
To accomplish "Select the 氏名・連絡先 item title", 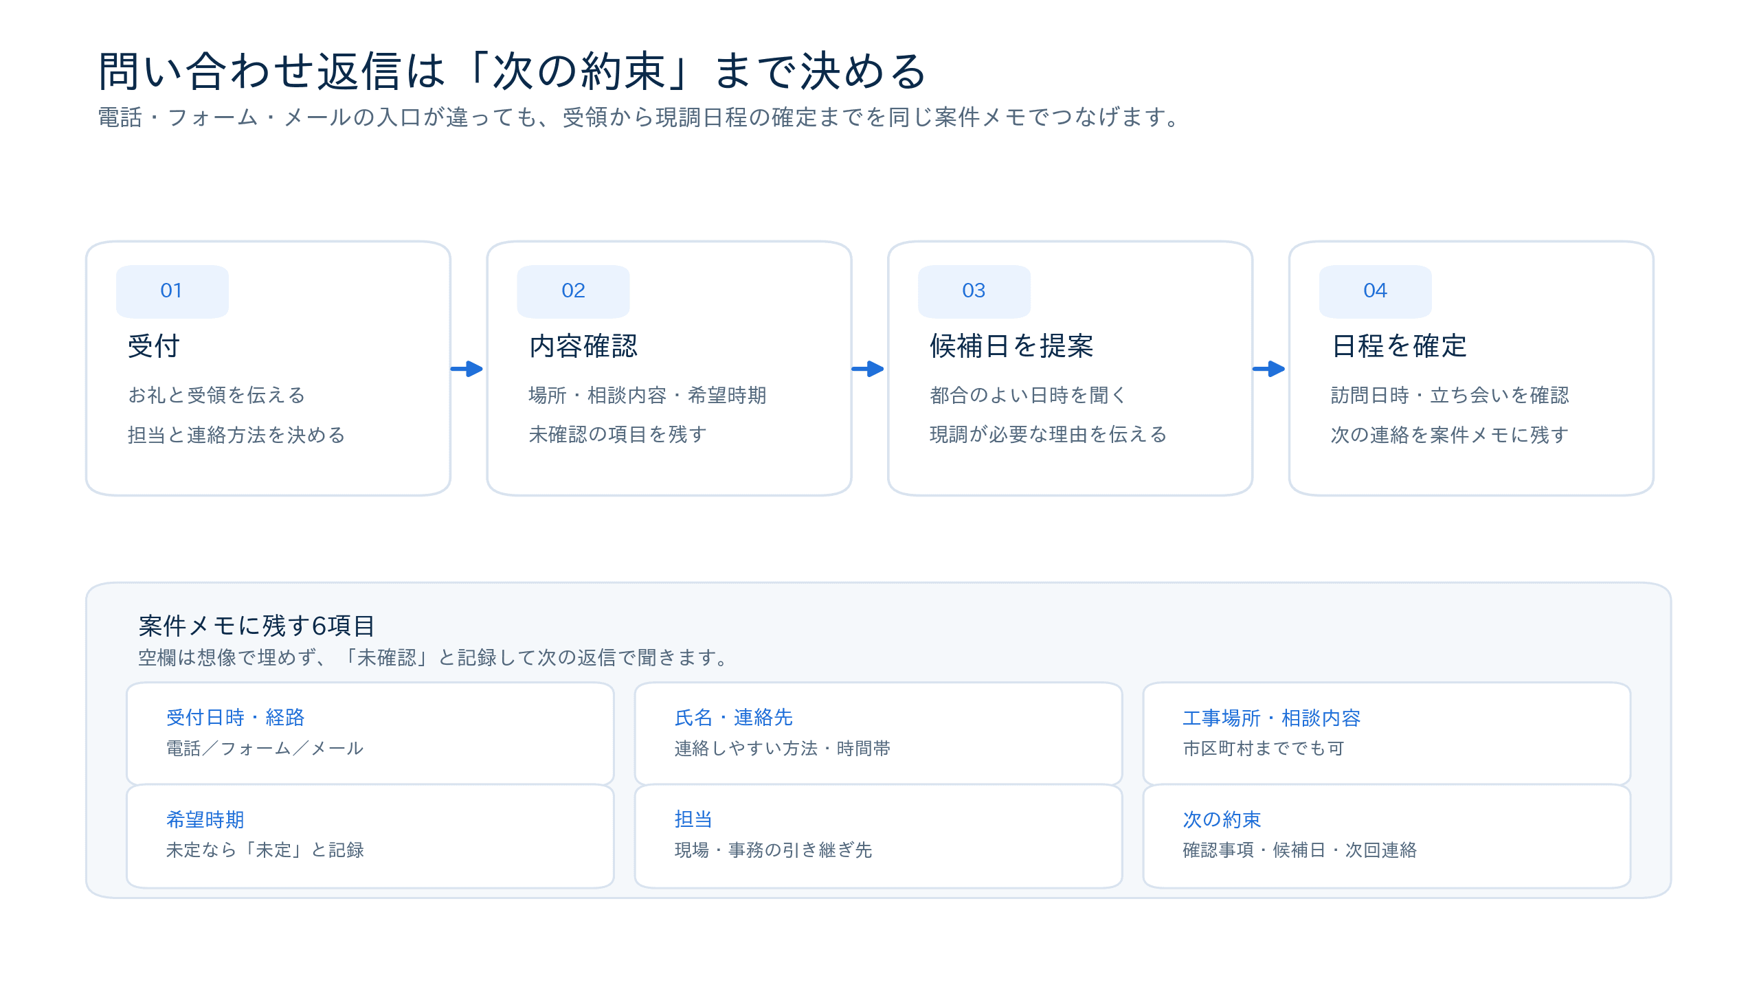I will pyautogui.click(x=734, y=718).
